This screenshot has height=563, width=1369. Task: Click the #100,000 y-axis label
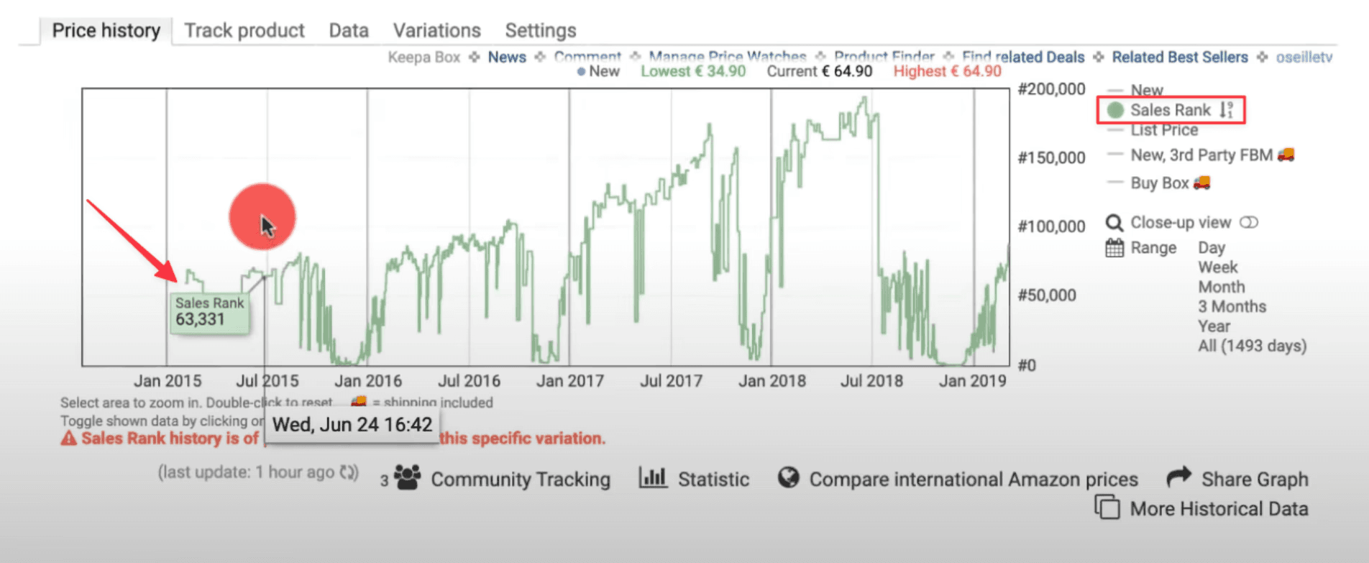(1051, 226)
